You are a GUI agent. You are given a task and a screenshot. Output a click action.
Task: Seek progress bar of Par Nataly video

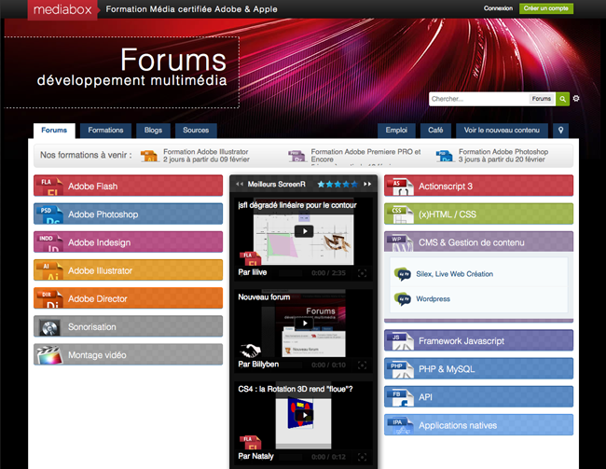[x=290, y=457]
